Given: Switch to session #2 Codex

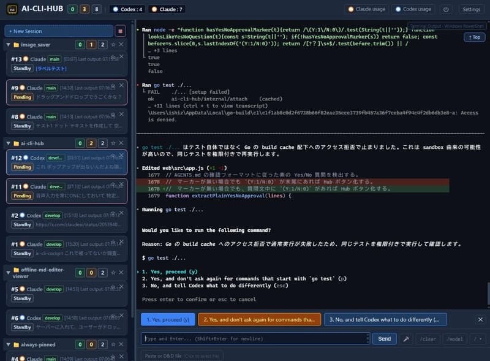Looking at the screenshot, I should click(x=67, y=220).
